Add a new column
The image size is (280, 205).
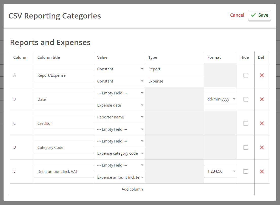point(132,189)
